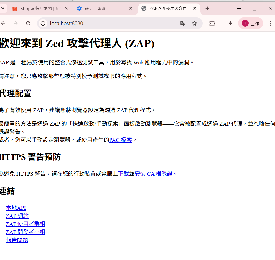Click the 代理配置 heading
Screen dimensions: 275x260
click(x=16, y=93)
